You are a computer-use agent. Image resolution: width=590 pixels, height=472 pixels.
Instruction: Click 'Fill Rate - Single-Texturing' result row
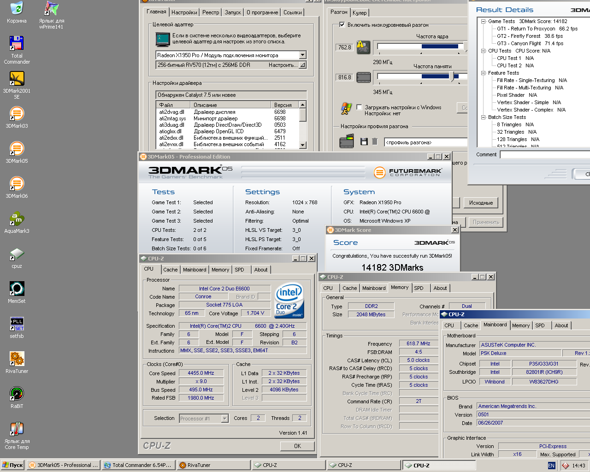[531, 80]
